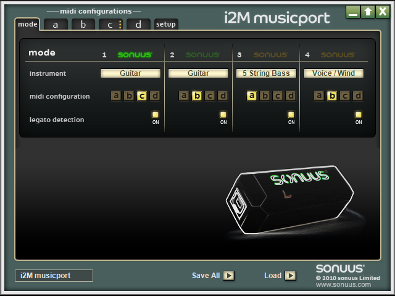Choose midi configuration c for mode 2
The width and height of the screenshot is (395, 296).
tap(210, 96)
